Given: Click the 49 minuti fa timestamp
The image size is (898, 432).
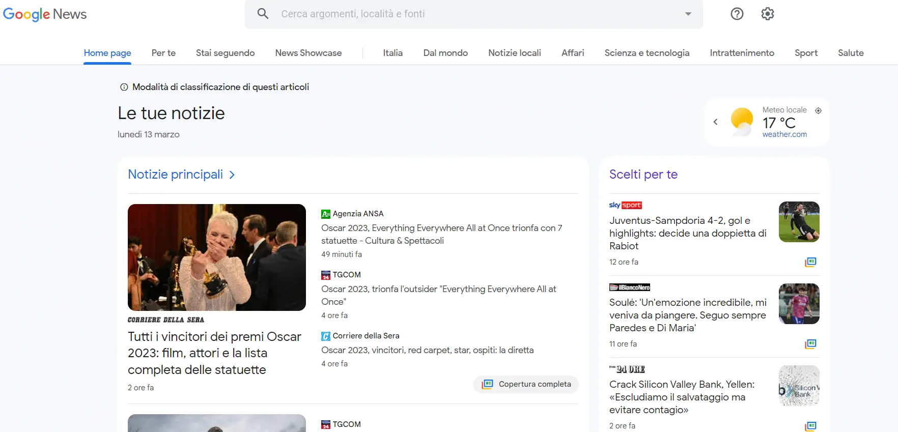Looking at the screenshot, I should (x=342, y=254).
